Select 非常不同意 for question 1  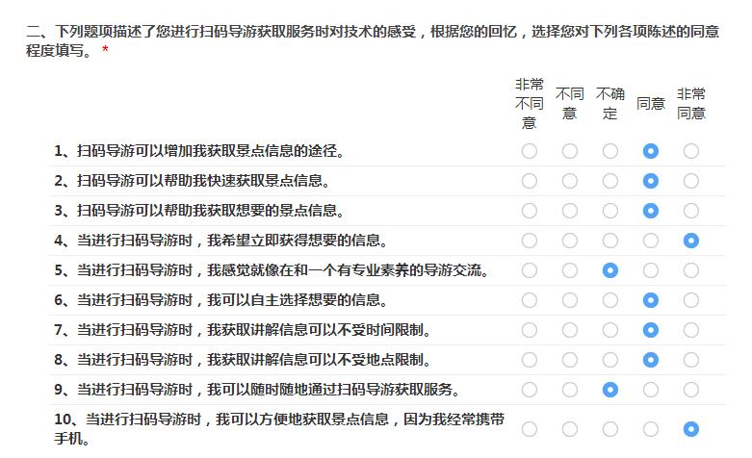point(529,151)
